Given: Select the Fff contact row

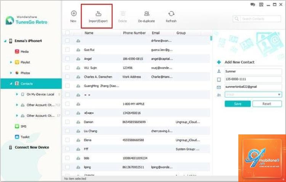Looking at the screenshot, I should click(137, 149).
